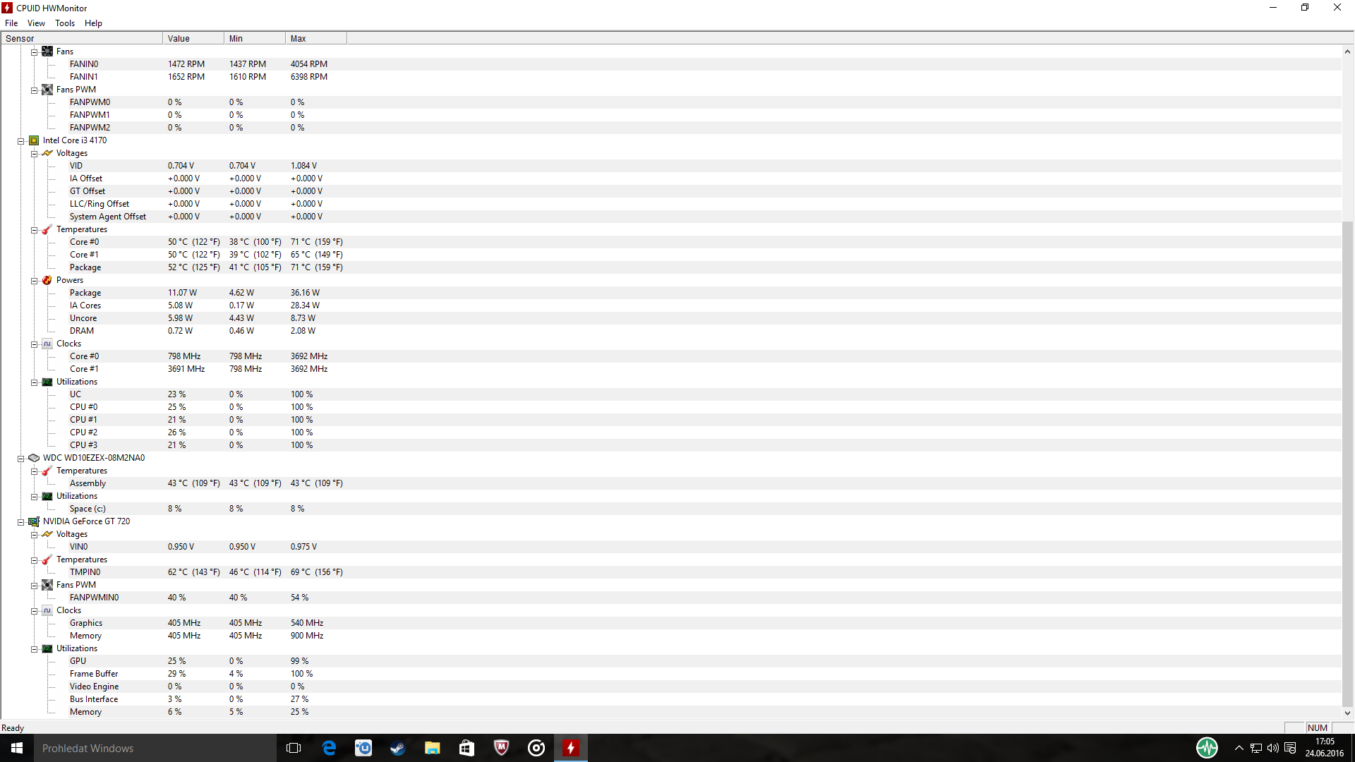Select the Space (c:) utilization row
The width and height of the screenshot is (1355, 762).
click(670, 509)
